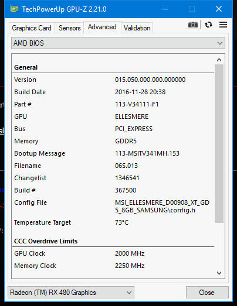The width and height of the screenshot is (237, 306).
Task: Select bootup message 113-MSITV341MH.153
Action: point(147,153)
